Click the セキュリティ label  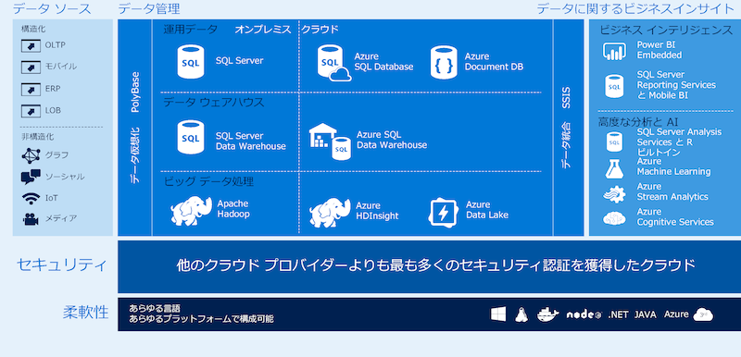coord(62,265)
